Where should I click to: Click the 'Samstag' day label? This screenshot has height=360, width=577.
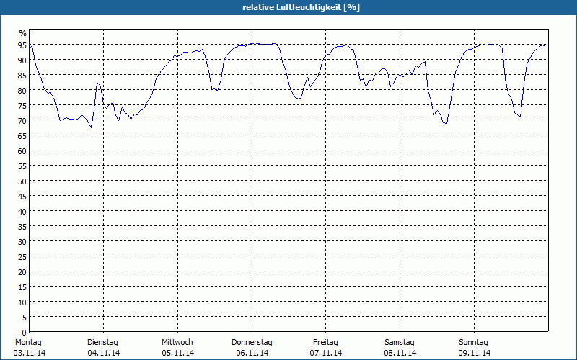400,343
